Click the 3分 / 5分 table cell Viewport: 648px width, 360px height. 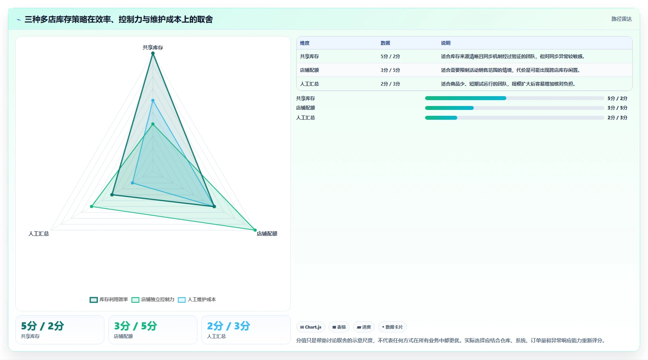point(390,70)
